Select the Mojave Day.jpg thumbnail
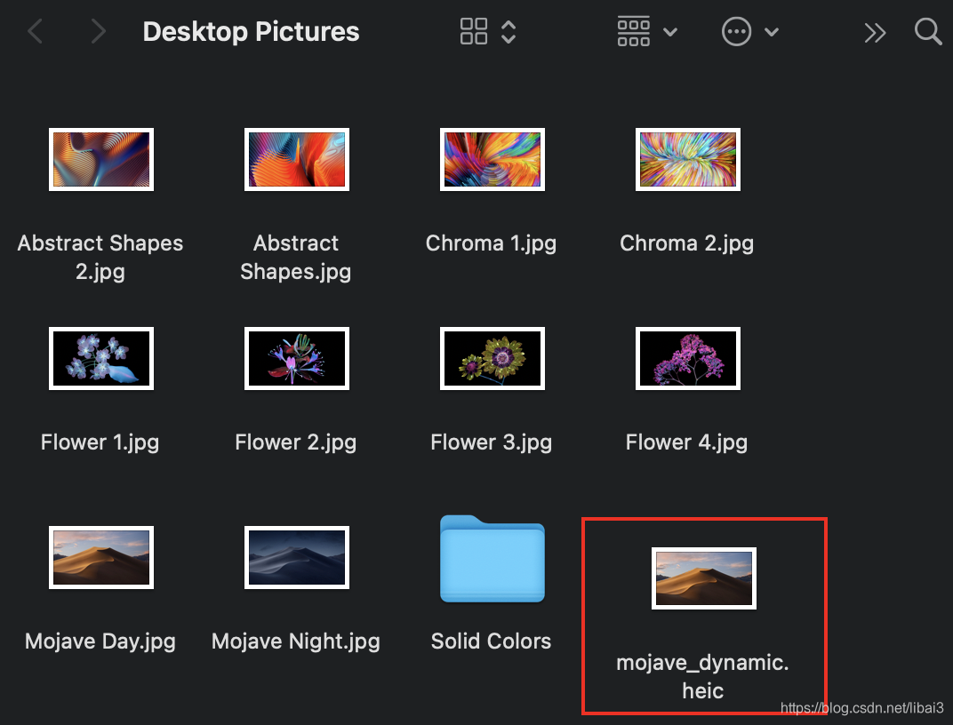This screenshot has height=725, width=953. (100, 558)
